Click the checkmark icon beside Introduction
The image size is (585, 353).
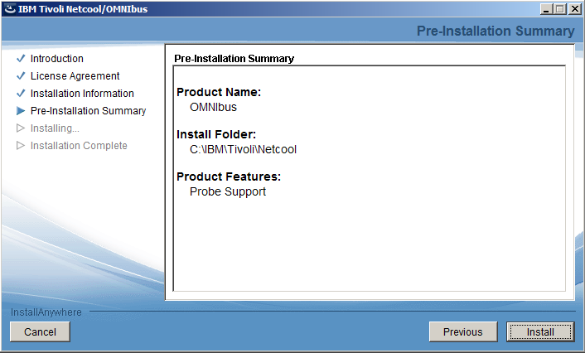(x=21, y=58)
